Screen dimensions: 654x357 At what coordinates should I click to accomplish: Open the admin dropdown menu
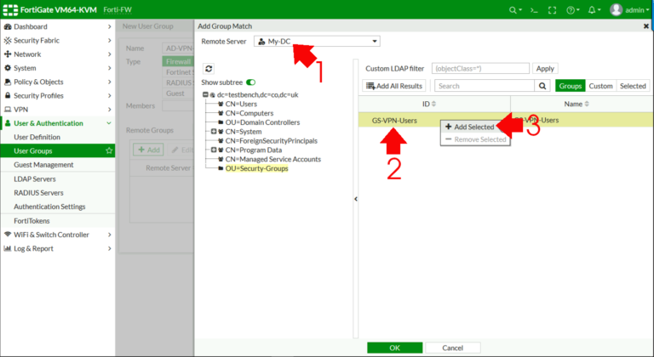coord(637,10)
